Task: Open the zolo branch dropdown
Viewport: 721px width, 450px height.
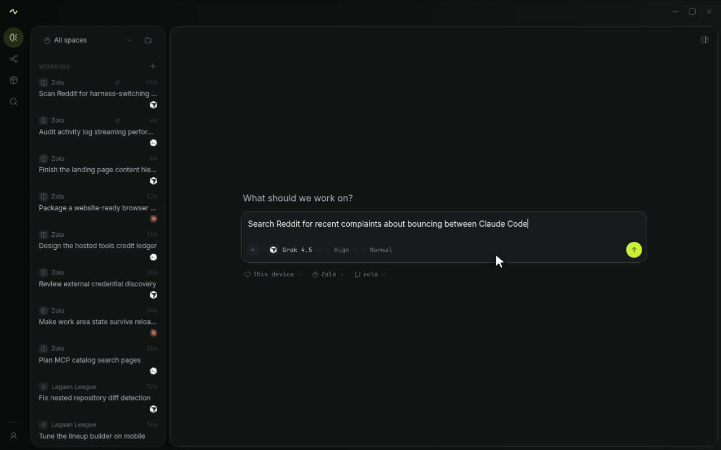Action: (x=370, y=274)
